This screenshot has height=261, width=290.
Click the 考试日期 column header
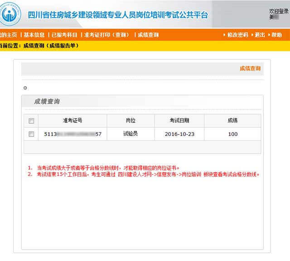tap(179, 121)
